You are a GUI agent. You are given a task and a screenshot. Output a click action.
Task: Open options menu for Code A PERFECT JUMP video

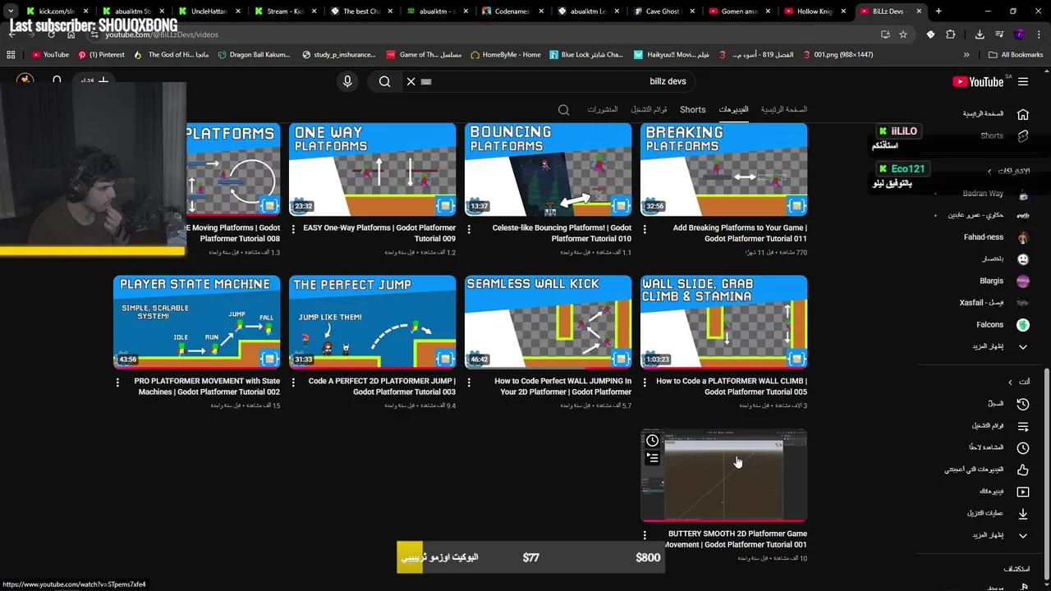293,383
